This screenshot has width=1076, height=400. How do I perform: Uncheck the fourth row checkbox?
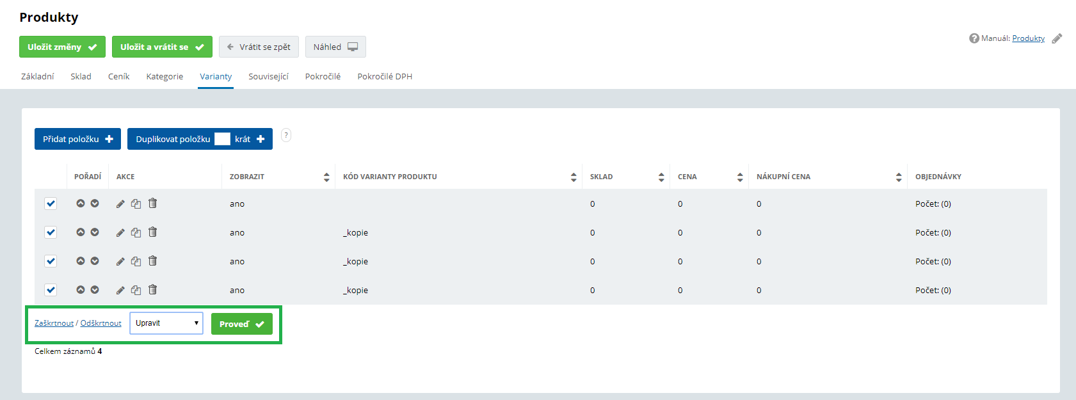coord(51,290)
